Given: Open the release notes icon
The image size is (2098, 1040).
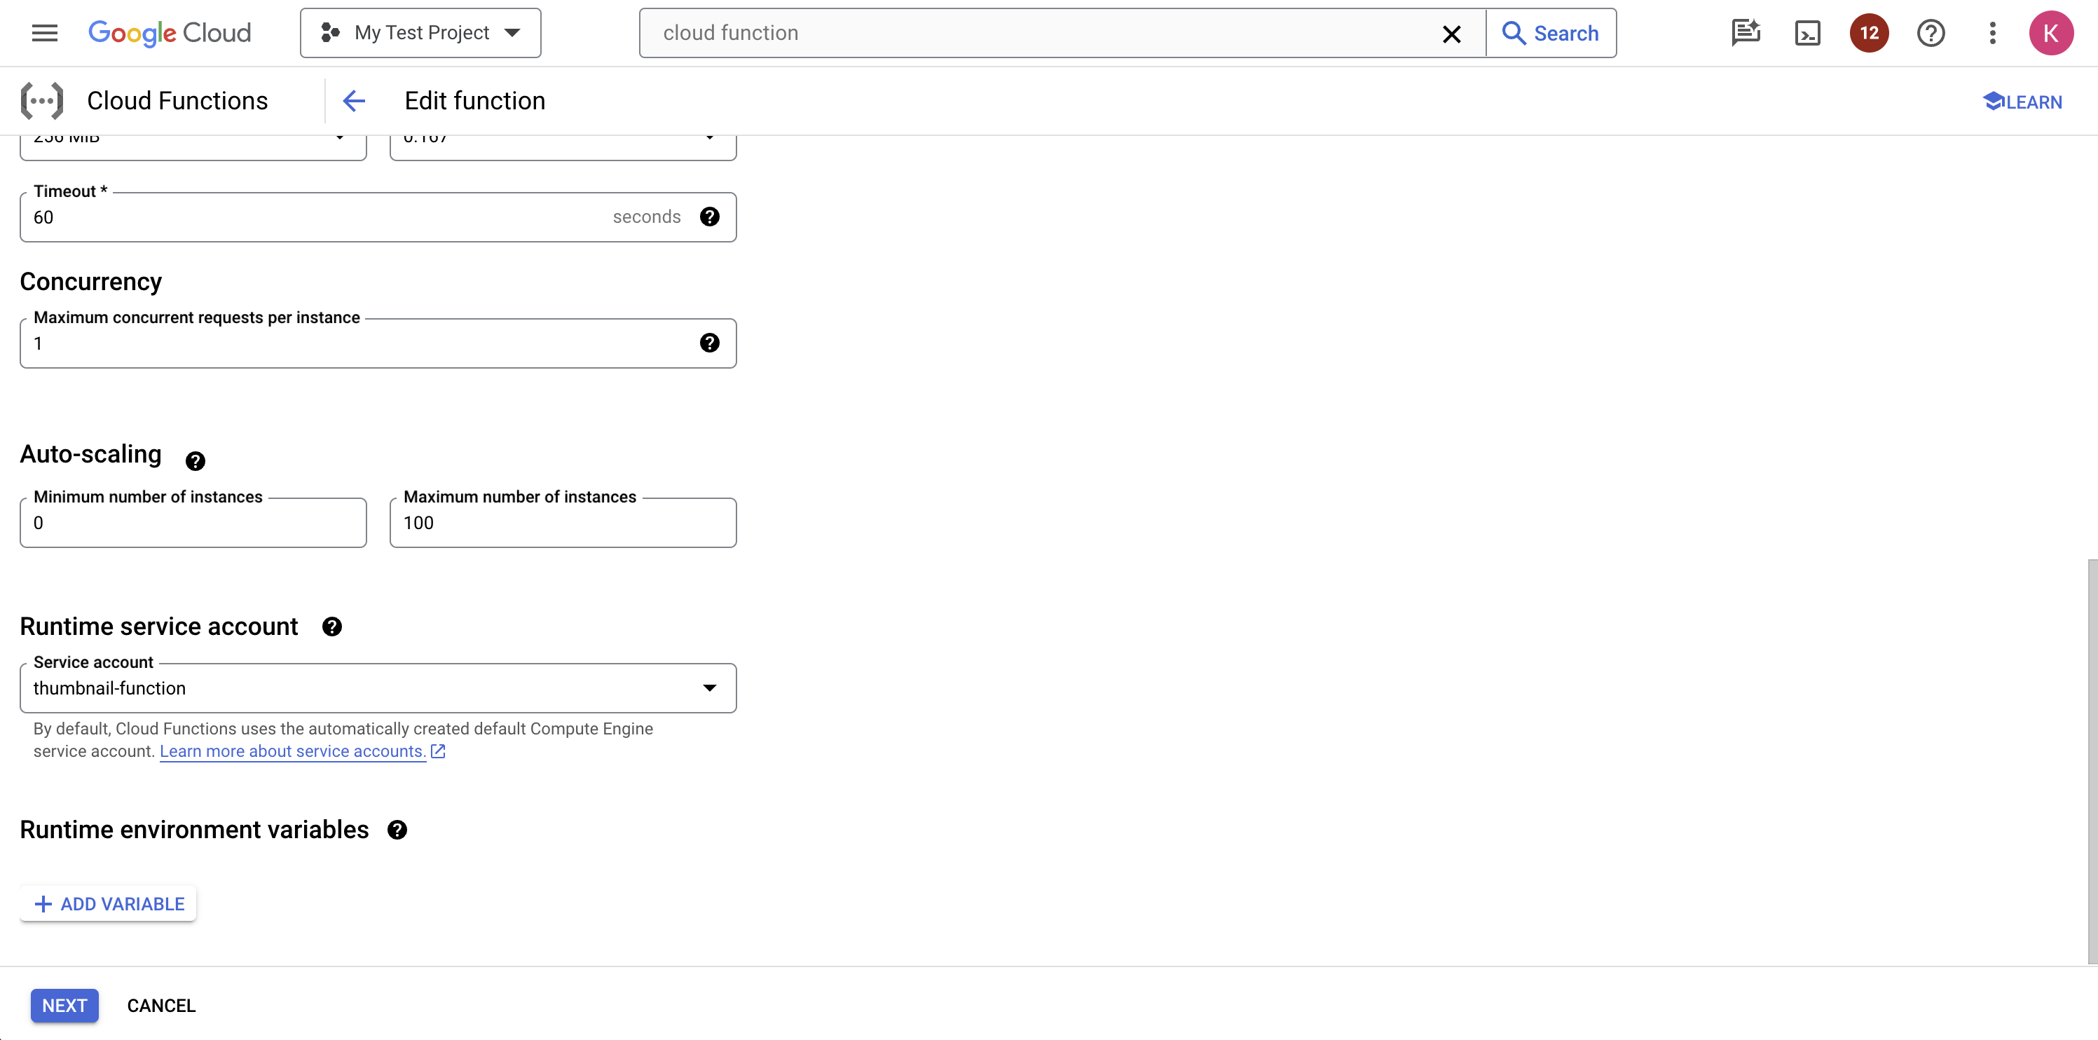Looking at the screenshot, I should pos(1746,32).
